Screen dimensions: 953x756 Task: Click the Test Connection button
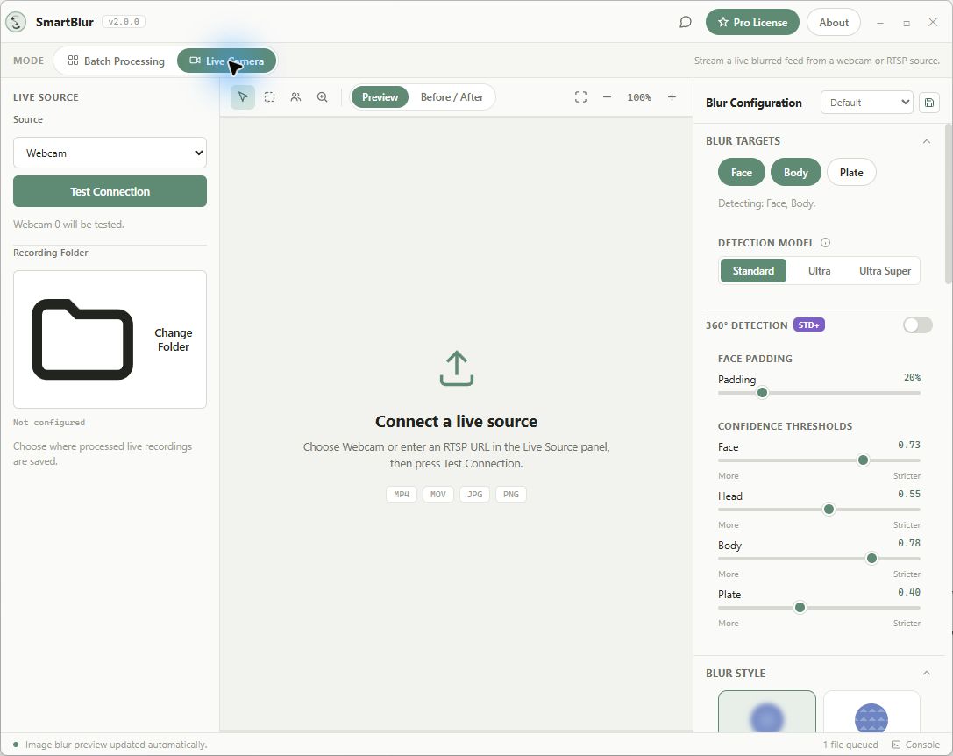coord(110,191)
